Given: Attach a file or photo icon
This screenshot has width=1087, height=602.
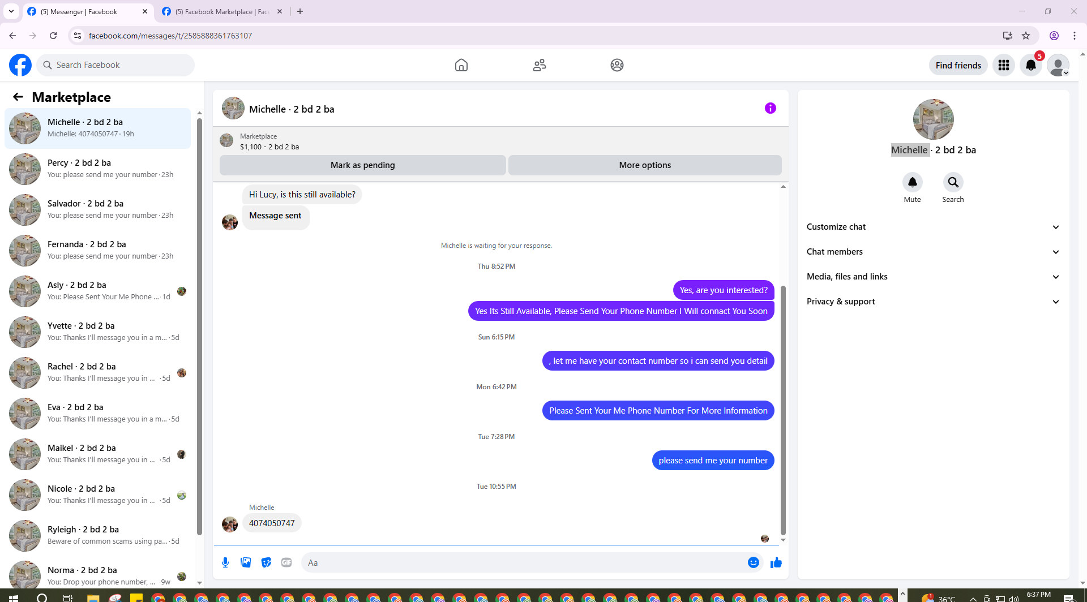Looking at the screenshot, I should point(246,562).
